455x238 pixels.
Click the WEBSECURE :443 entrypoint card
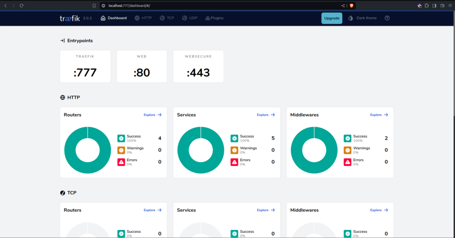coord(199,67)
